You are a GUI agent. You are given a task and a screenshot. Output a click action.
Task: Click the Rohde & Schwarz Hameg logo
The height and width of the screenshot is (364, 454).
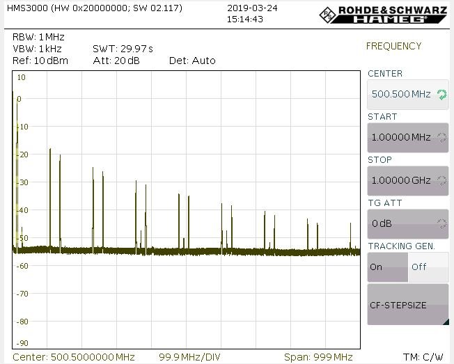384,15
